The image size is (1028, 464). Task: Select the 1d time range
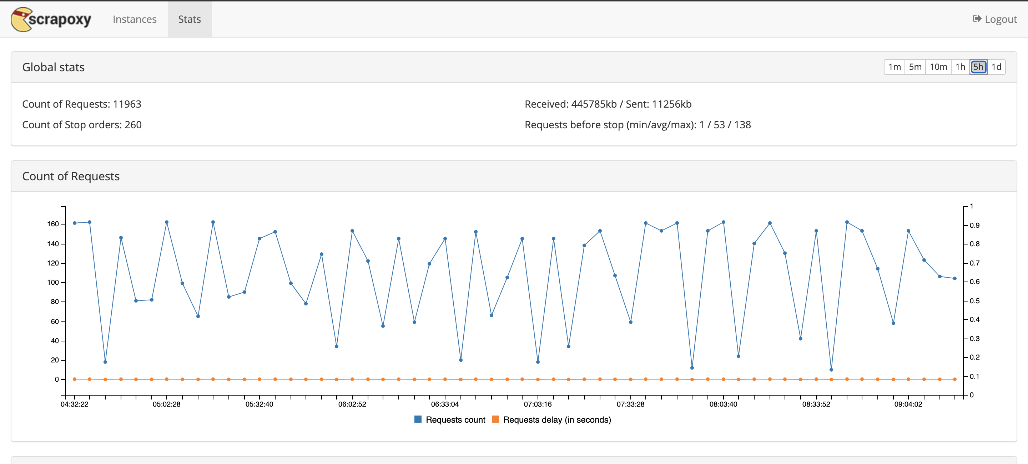click(x=997, y=67)
